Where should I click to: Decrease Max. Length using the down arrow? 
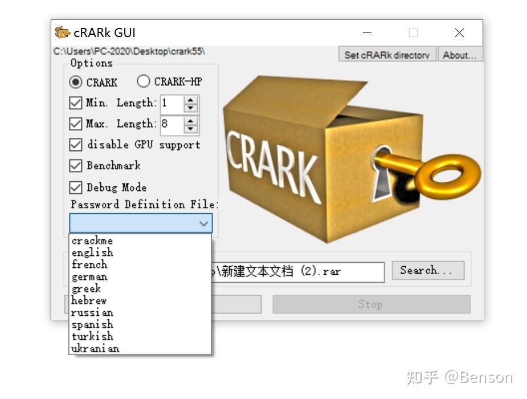coord(190,129)
